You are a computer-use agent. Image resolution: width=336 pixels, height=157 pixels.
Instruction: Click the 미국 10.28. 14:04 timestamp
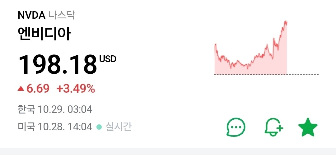(55, 127)
